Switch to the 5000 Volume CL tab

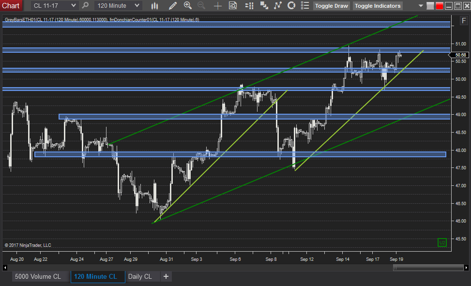click(x=38, y=276)
